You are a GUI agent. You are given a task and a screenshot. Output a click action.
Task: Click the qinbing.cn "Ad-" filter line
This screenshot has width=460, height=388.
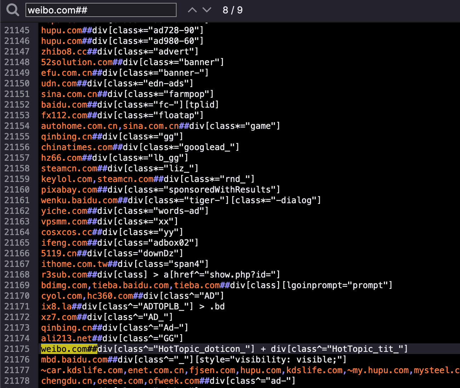[115, 327]
